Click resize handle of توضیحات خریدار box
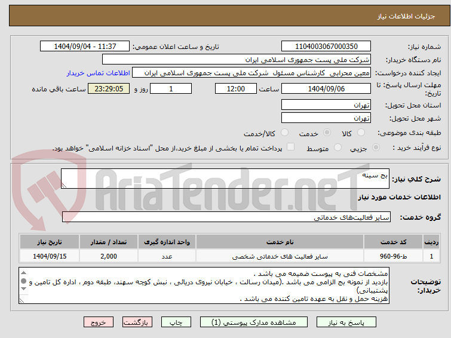The width and height of the screenshot is (451, 338). pyautogui.click(x=22, y=300)
